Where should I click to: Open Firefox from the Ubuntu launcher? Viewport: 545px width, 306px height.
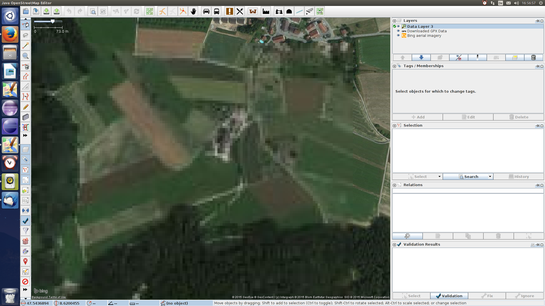click(x=10, y=35)
